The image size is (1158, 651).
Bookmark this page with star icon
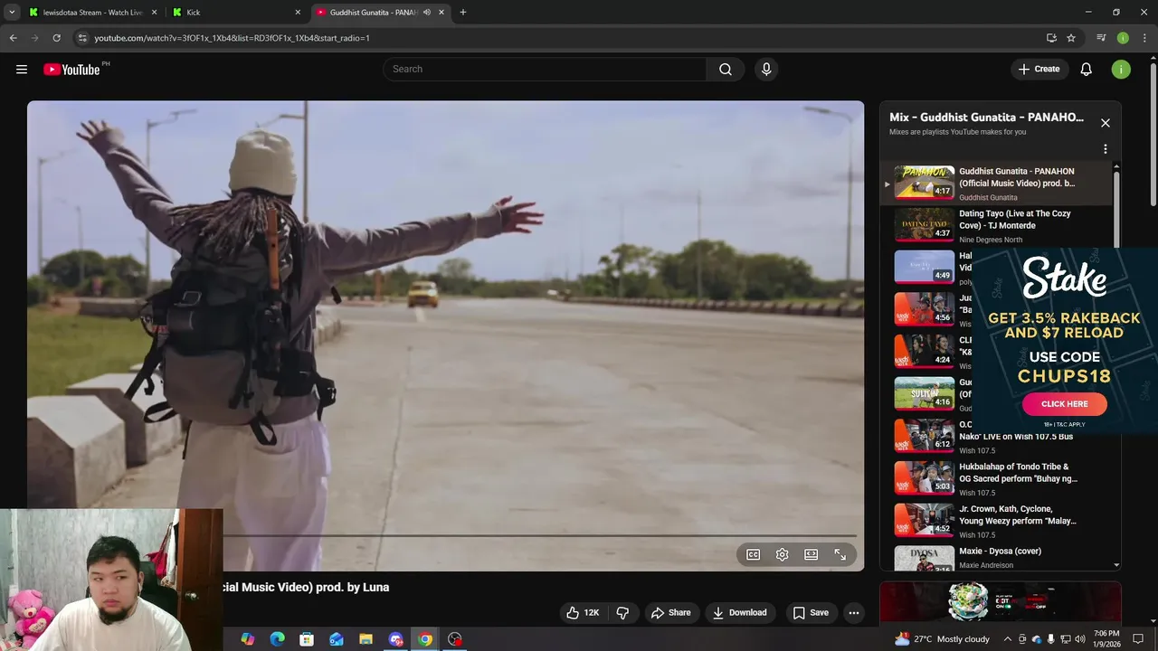[x=1071, y=38]
